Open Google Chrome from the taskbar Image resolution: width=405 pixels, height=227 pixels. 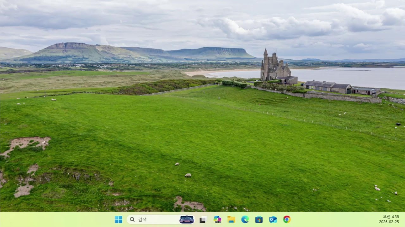tap(287, 219)
